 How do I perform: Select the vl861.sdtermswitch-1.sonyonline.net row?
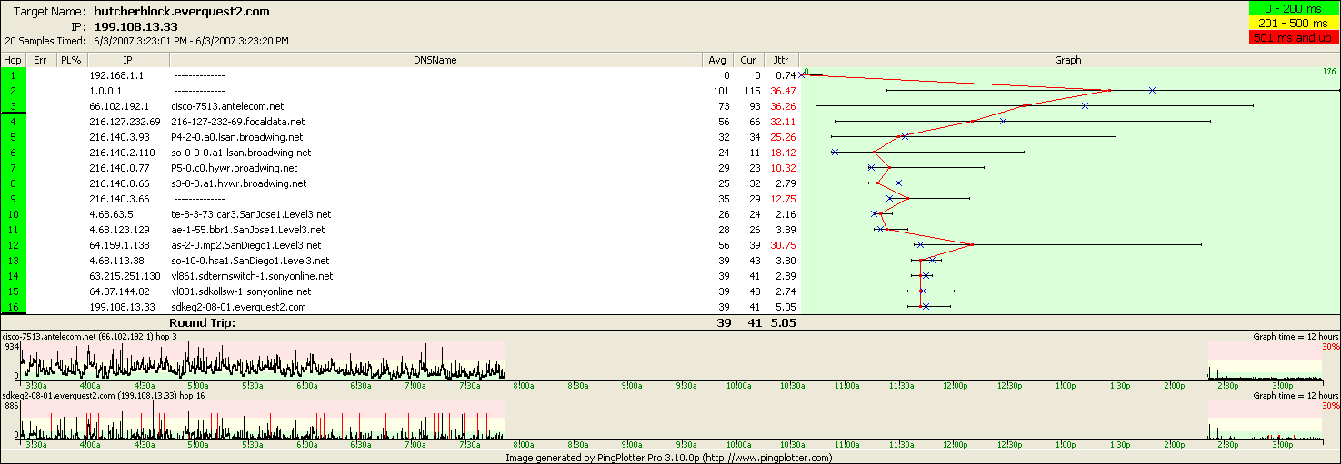point(252,276)
